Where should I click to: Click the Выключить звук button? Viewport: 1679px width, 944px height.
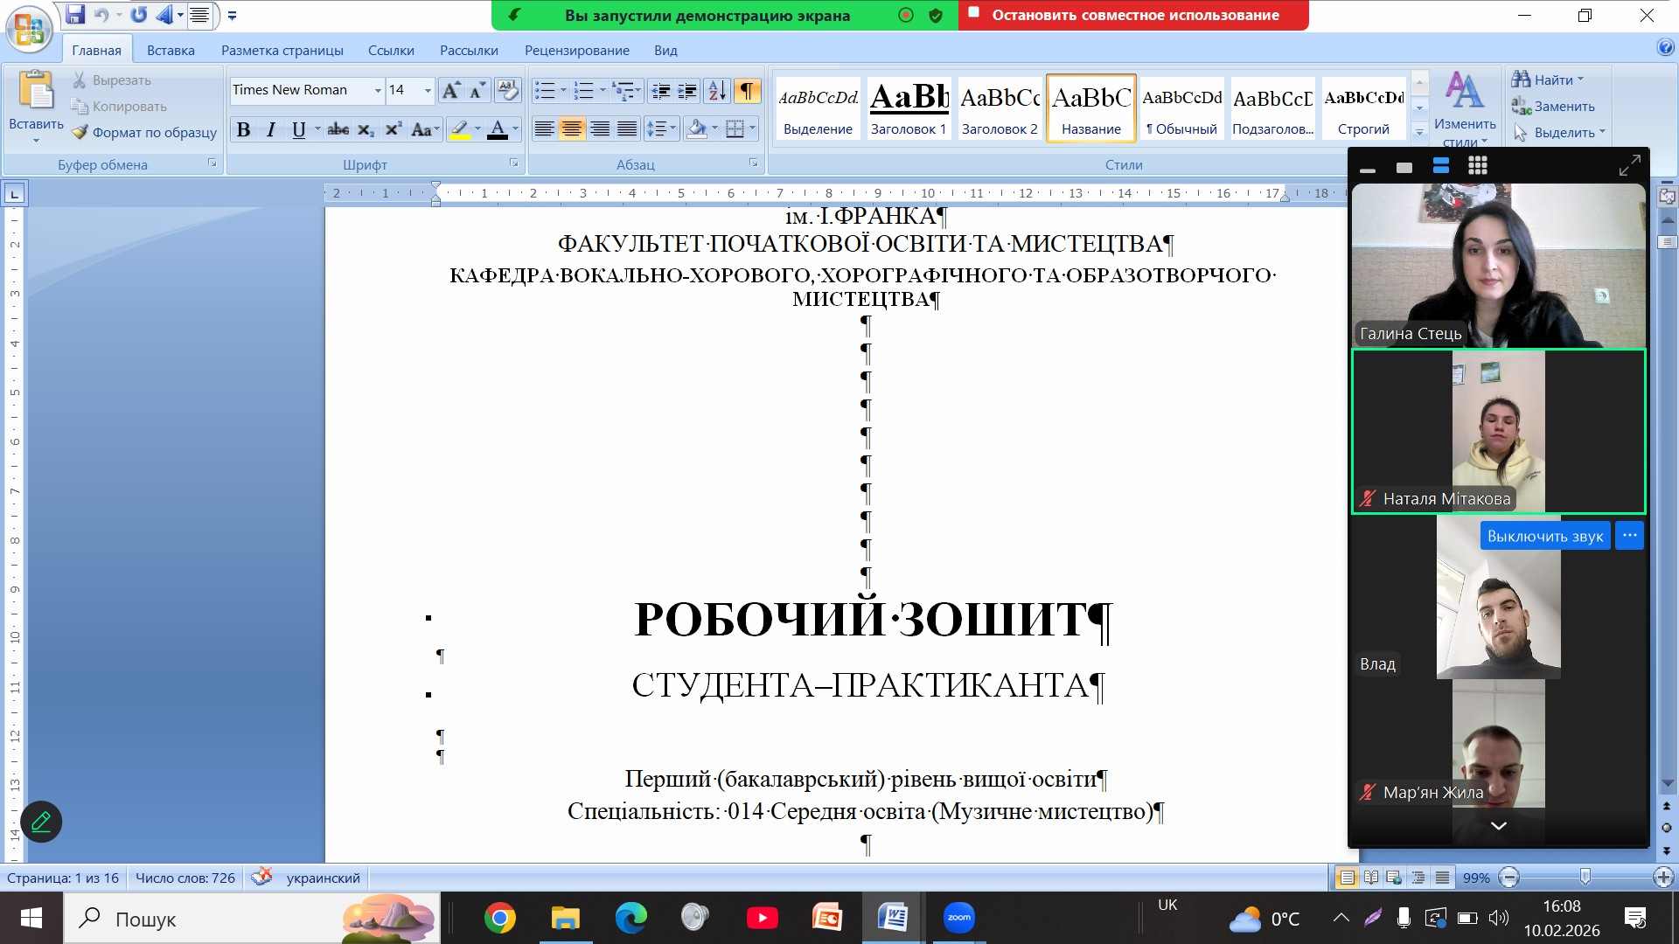1544,536
